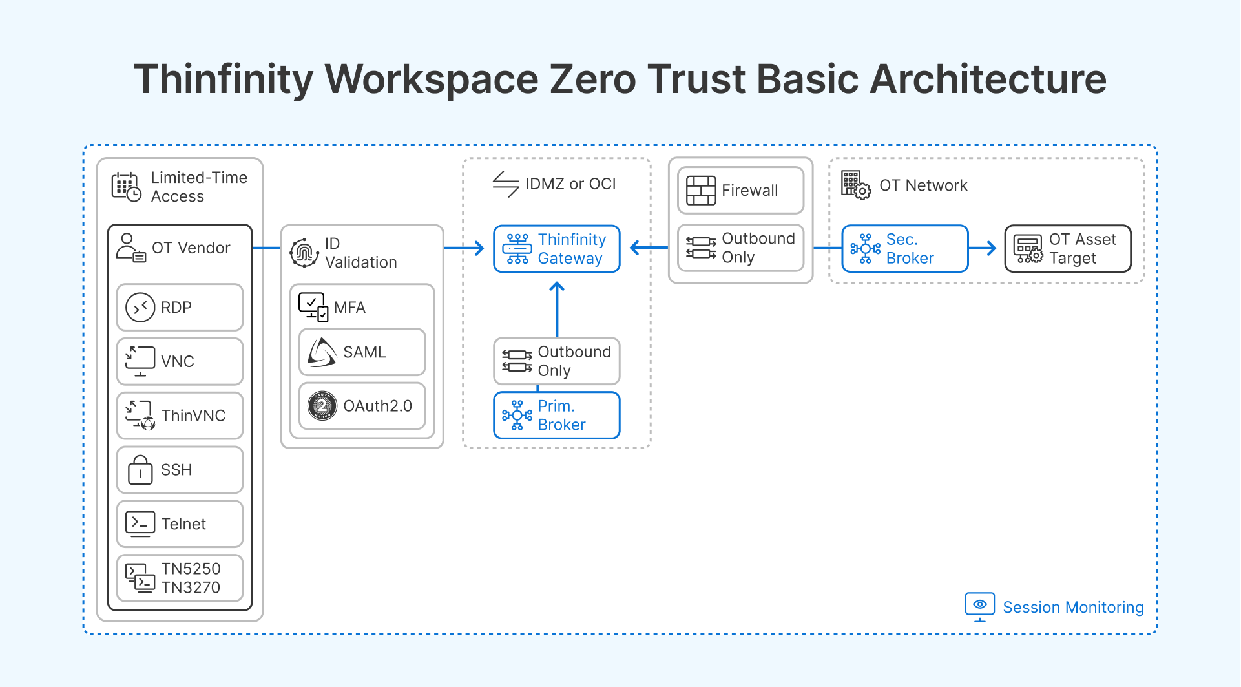
Task: Select the Sec. Broker box label
Action: [x=910, y=249]
